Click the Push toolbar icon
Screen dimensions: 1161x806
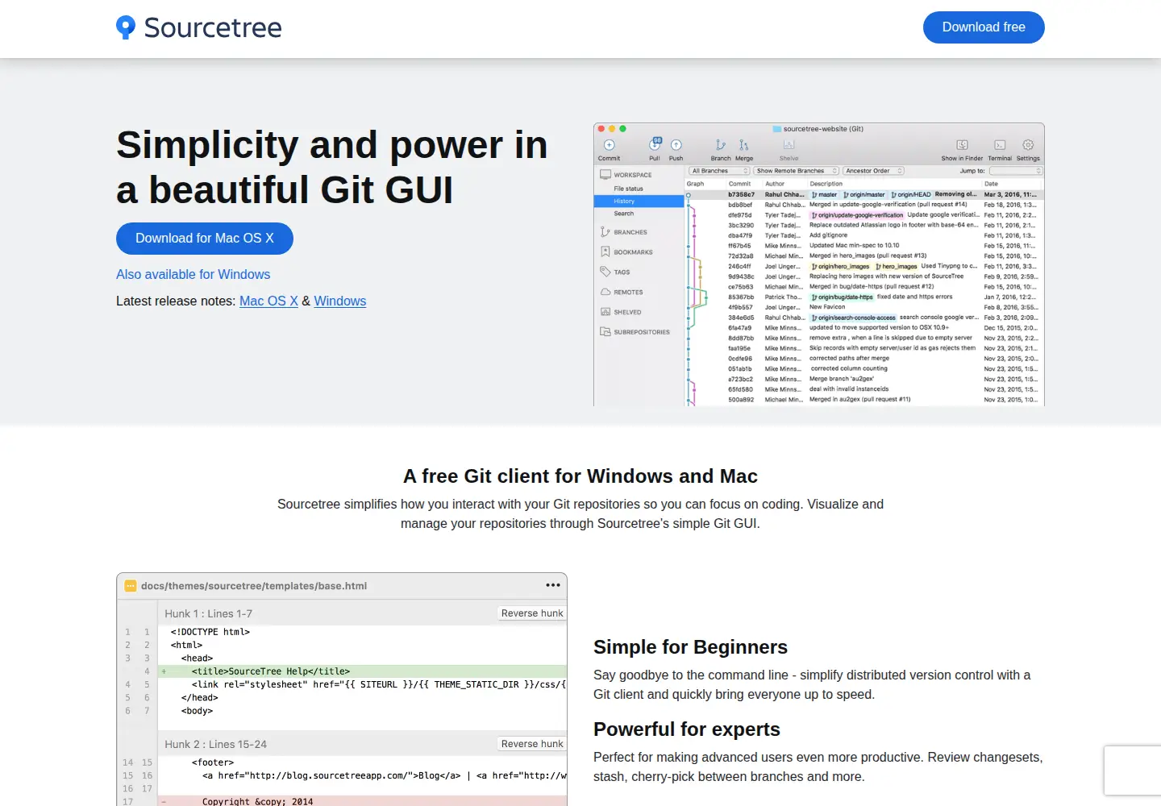676,145
